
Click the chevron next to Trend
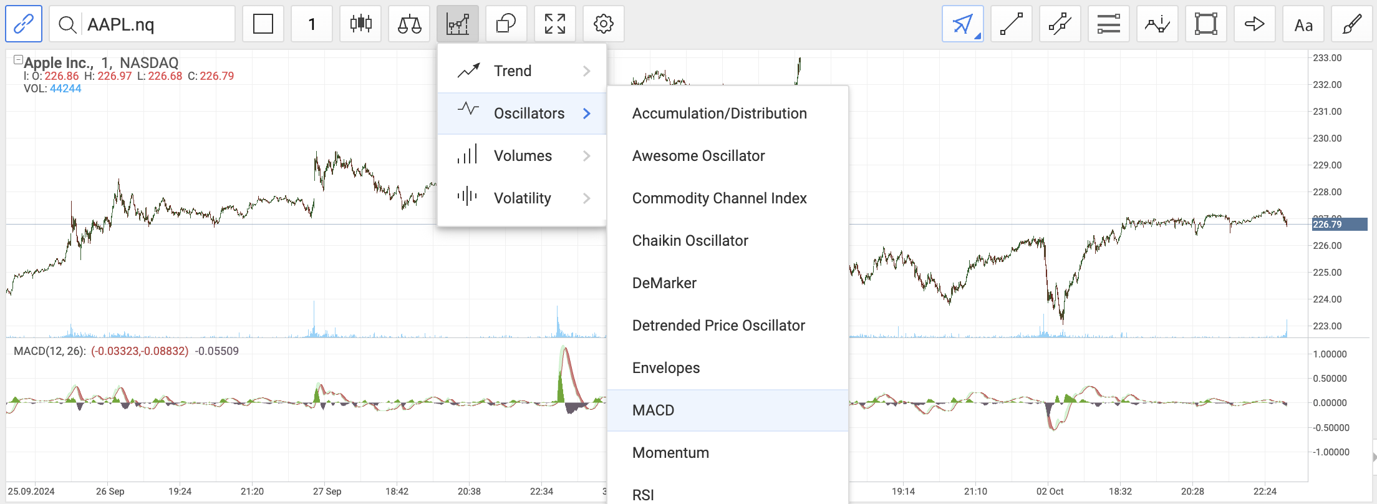point(586,71)
